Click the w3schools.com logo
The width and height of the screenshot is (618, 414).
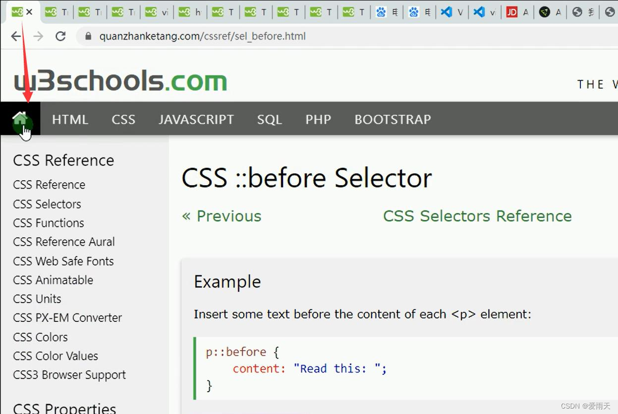click(120, 81)
